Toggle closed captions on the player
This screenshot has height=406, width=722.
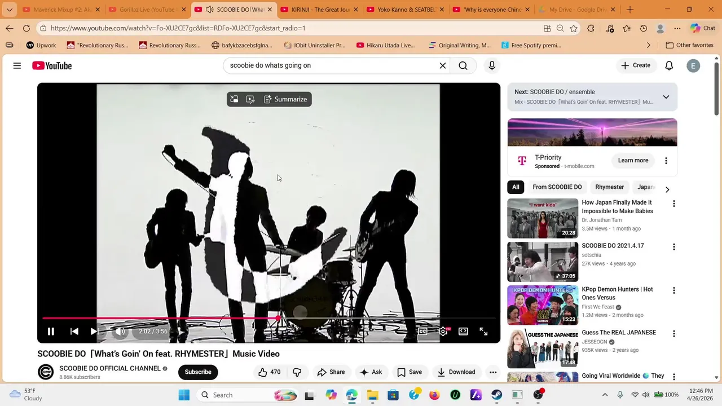click(422, 332)
